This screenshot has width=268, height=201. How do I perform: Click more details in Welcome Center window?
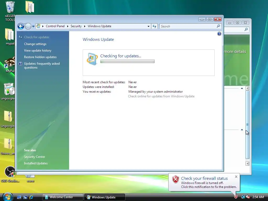point(235,52)
